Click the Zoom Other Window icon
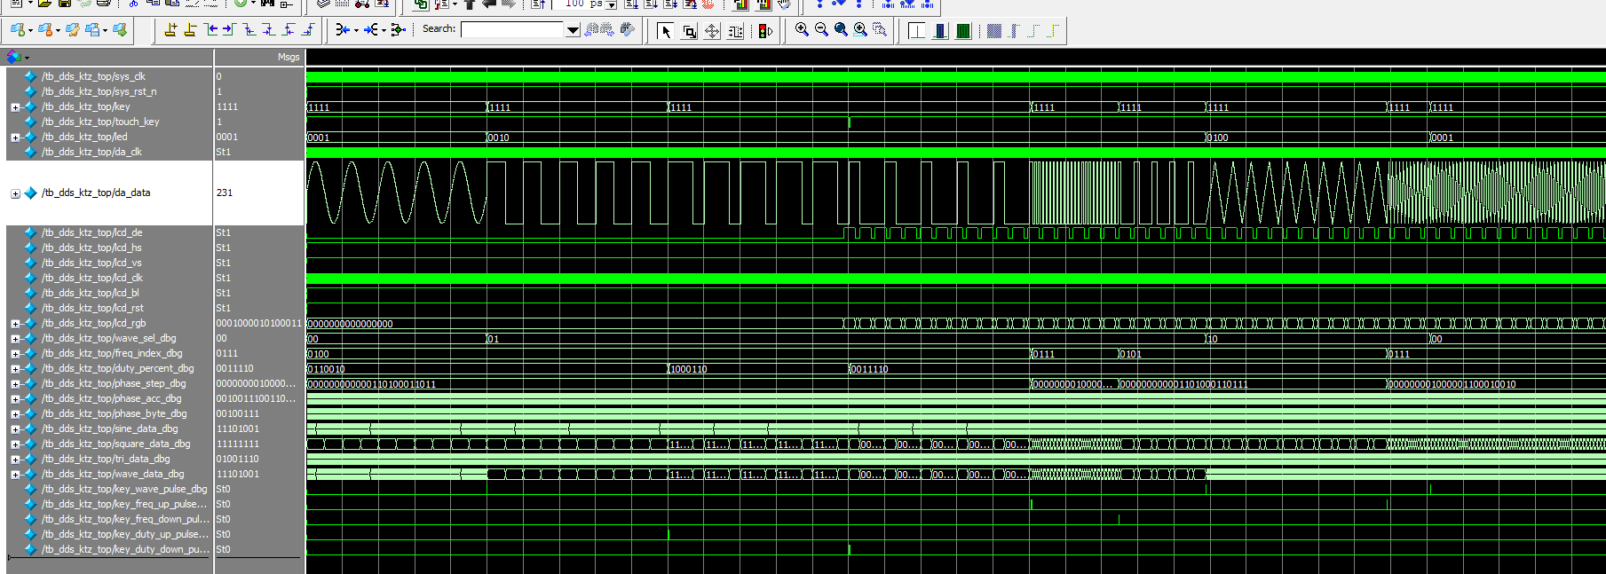 coord(880,30)
